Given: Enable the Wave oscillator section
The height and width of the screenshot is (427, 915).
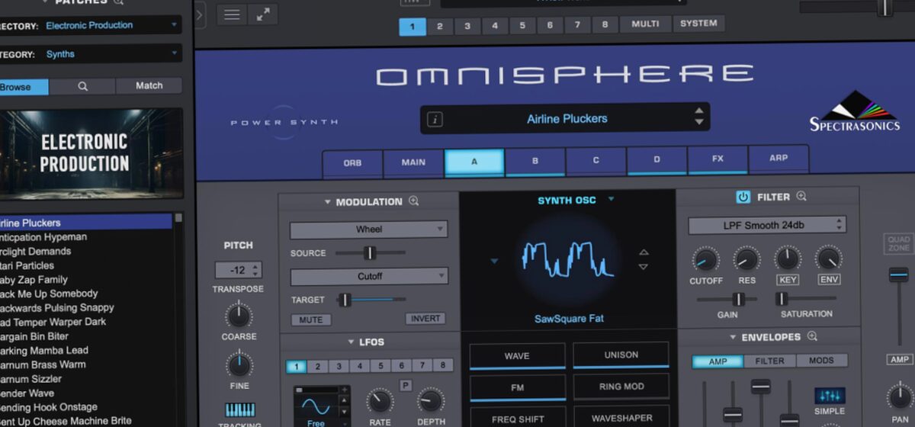Looking at the screenshot, I should tap(517, 356).
